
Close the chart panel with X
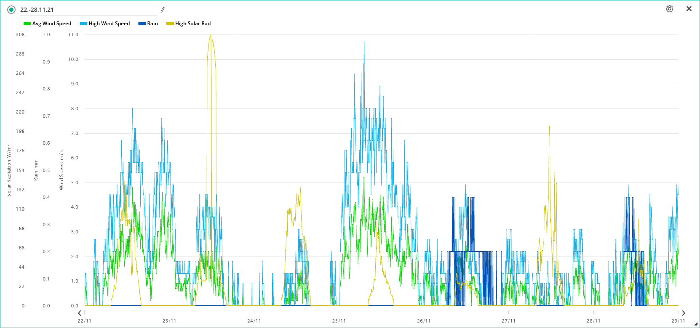pos(689,9)
